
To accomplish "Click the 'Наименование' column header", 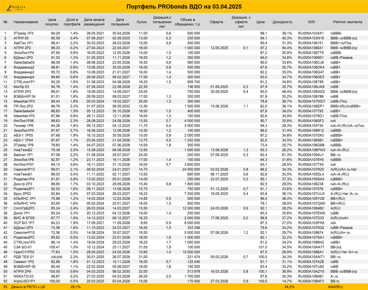I will pos(26,22).
